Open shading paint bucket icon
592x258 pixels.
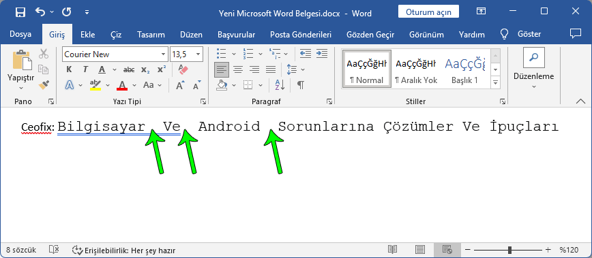(222, 85)
